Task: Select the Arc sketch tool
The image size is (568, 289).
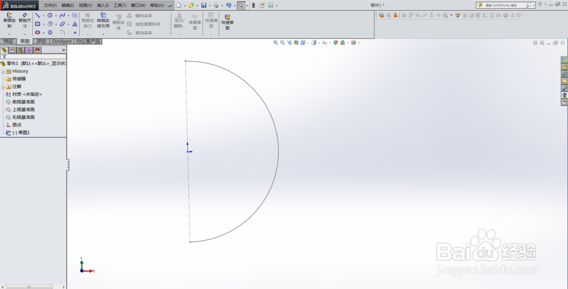Action: pyautogui.click(x=50, y=24)
